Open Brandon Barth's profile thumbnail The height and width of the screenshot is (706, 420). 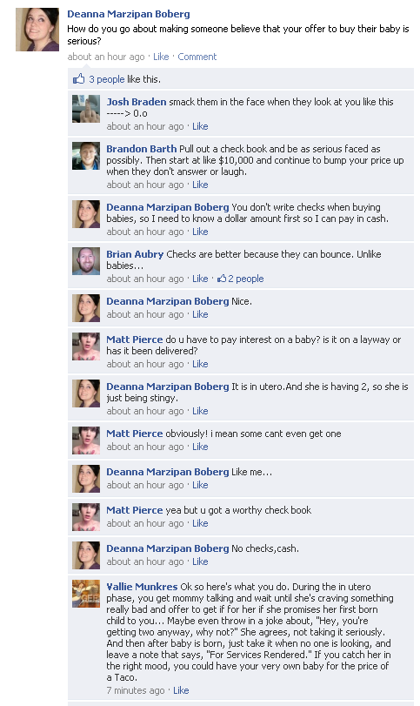coord(86,155)
